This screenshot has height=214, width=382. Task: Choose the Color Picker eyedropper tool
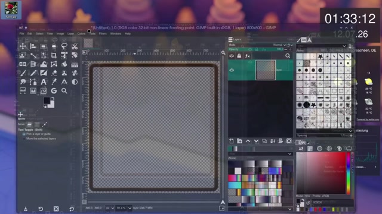click(x=54, y=82)
